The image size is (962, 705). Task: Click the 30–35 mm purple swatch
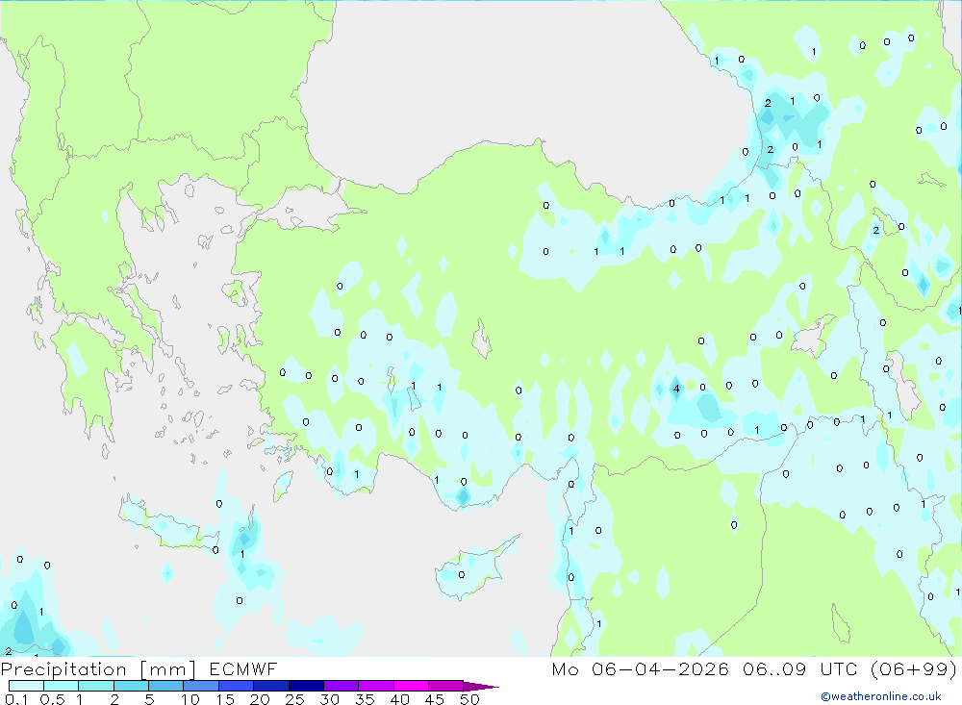[342, 686]
